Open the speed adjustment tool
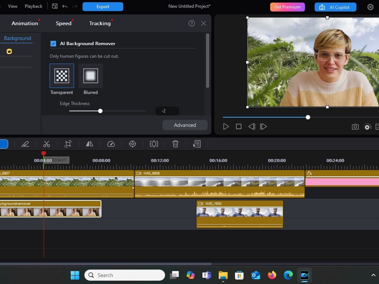The height and width of the screenshot is (284, 379). point(111,144)
